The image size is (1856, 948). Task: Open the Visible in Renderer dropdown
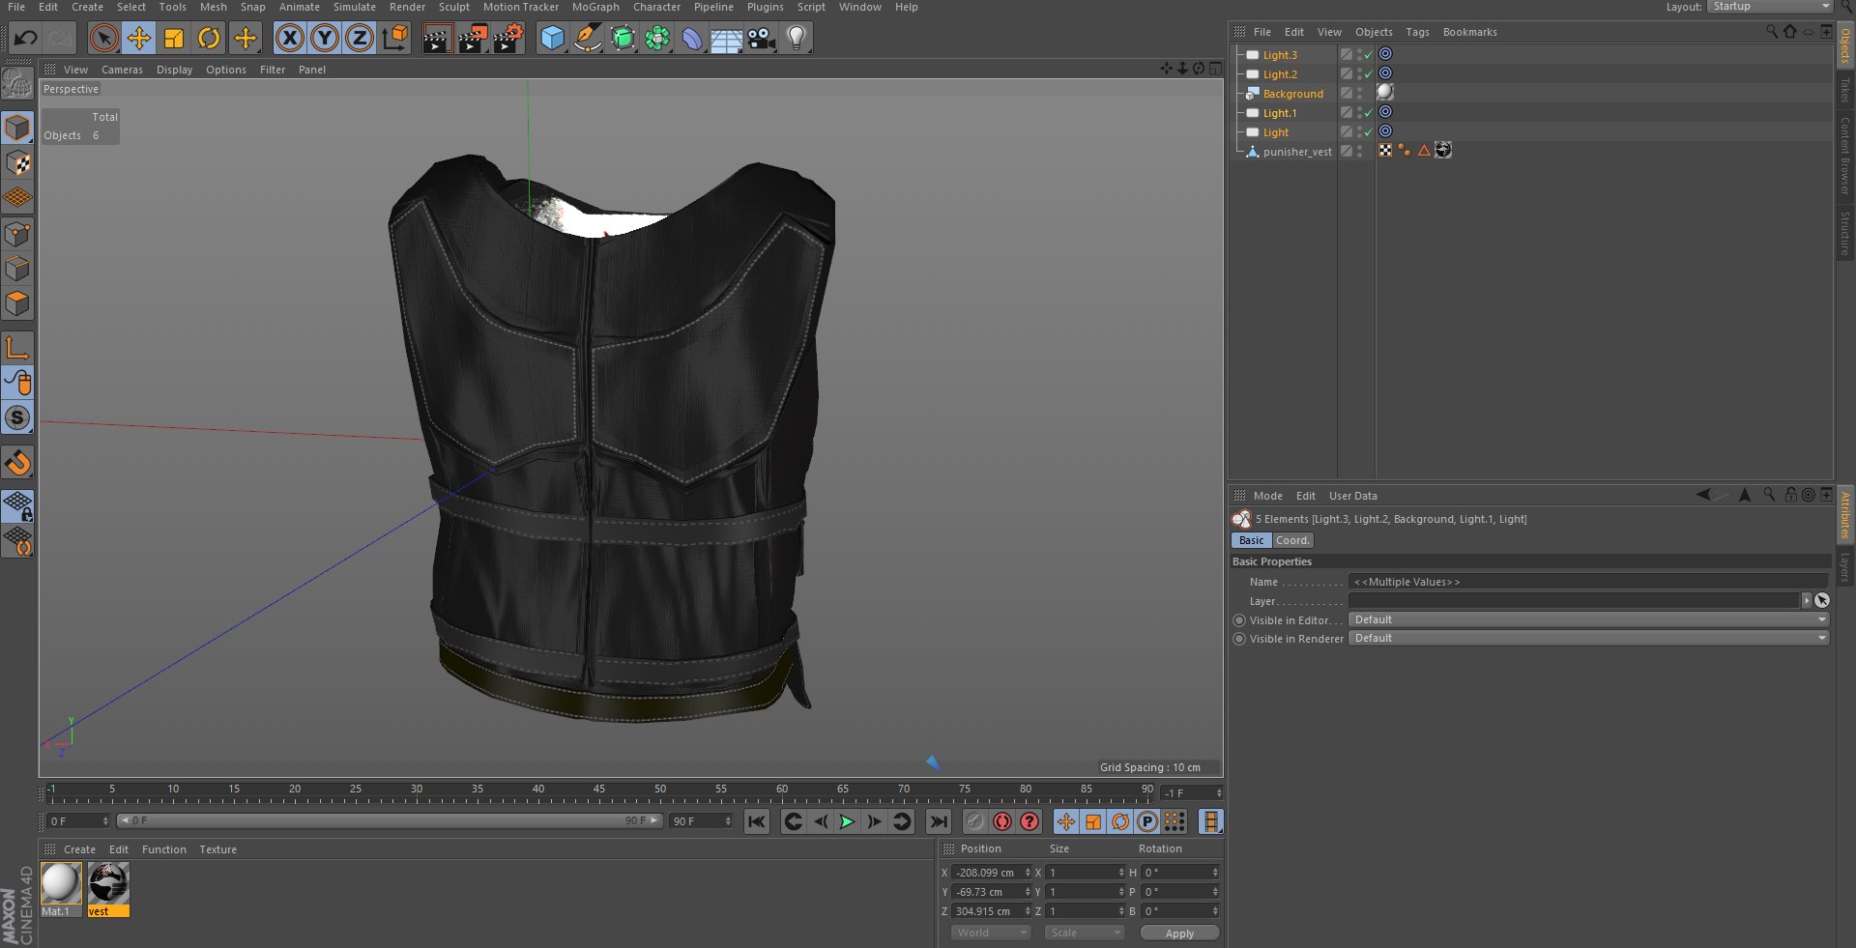point(1588,639)
